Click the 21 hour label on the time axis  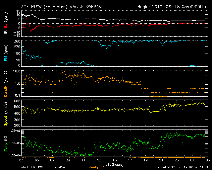[x=161, y=160]
